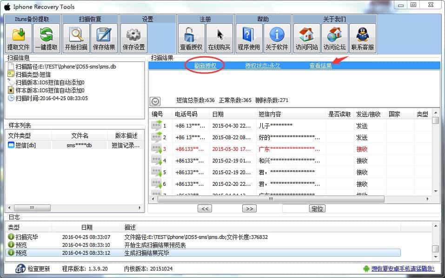Click the log panel down scroll arrow
This screenshot has width=445, height=278.
click(436, 257)
